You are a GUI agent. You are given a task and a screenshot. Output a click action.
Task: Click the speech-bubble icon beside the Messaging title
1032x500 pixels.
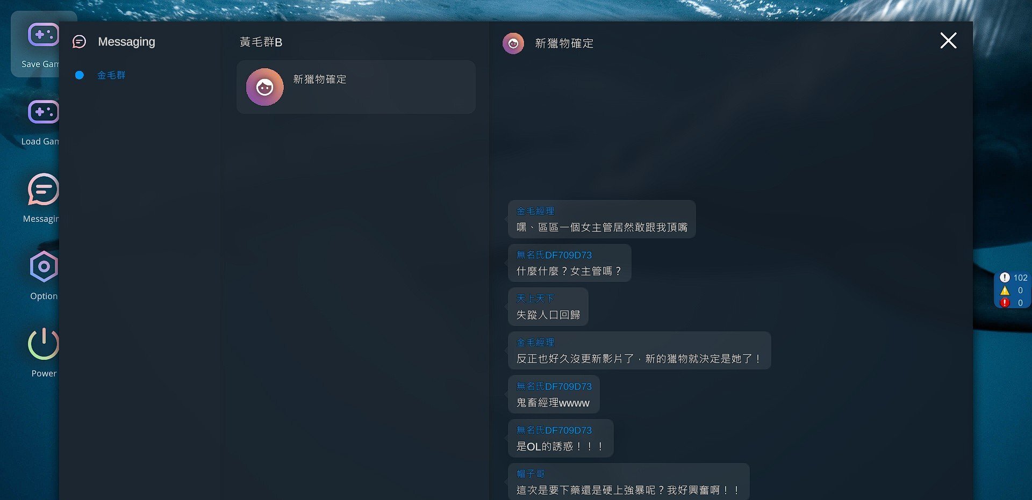pos(79,42)
